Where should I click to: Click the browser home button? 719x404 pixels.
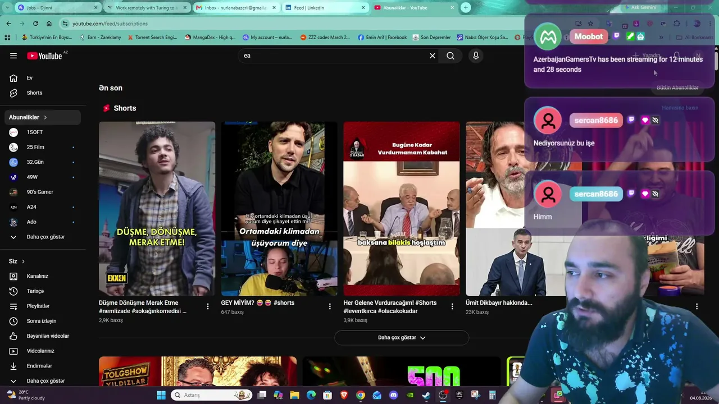pyautogui.click(x=49, y=24)
